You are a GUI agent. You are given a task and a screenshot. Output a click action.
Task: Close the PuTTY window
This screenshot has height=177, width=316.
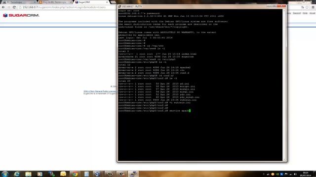281,6
